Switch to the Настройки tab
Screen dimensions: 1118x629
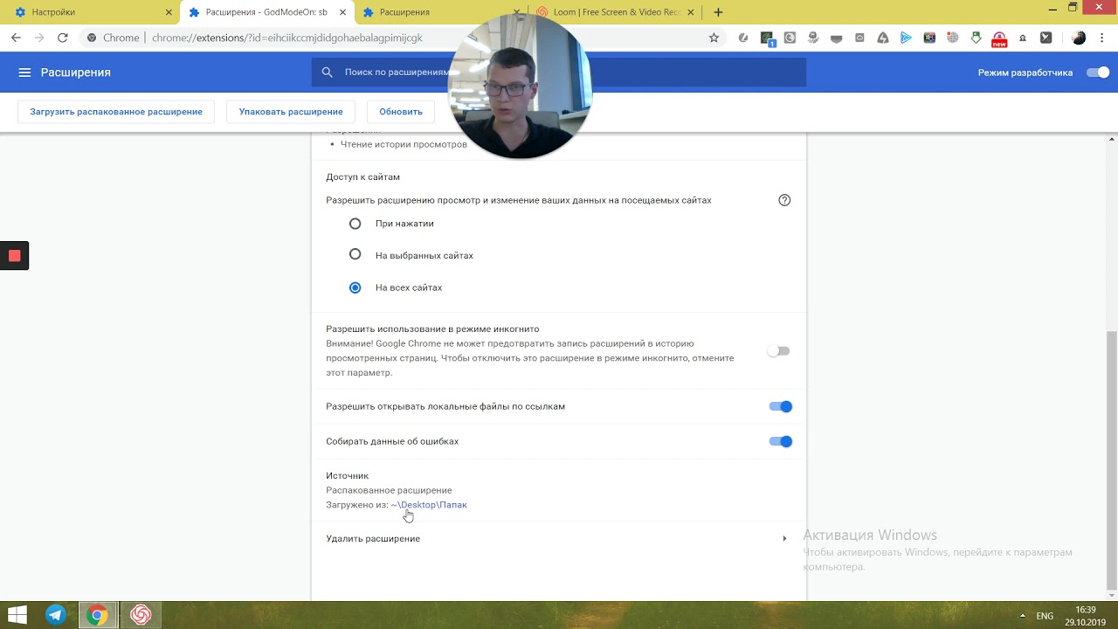[90, 12]
